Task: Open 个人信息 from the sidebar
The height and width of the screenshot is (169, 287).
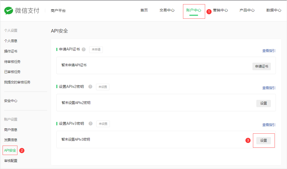Action: pos(10,41)
